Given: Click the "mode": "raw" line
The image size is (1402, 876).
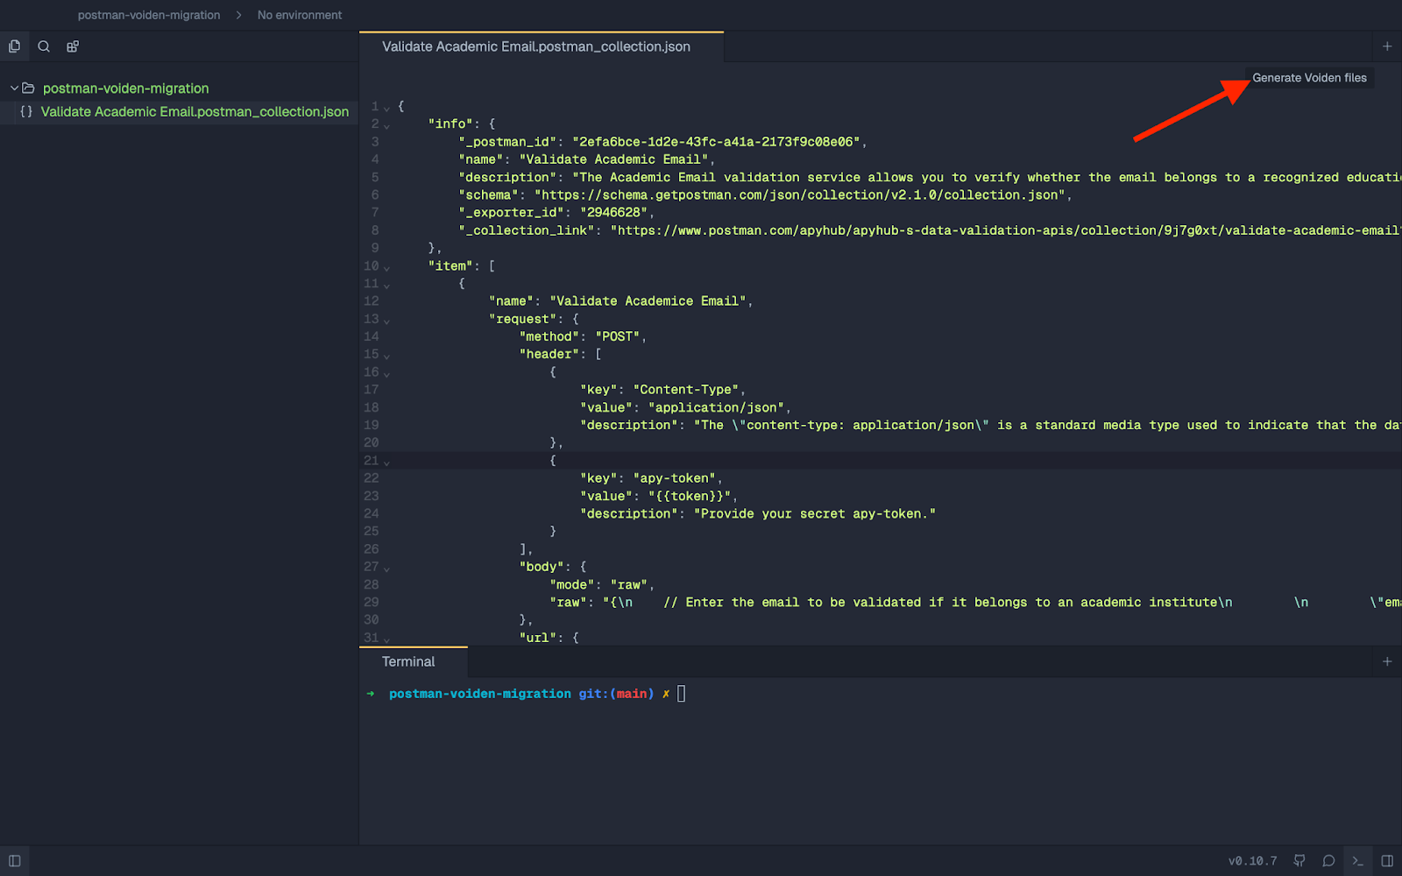Looking at the screenshot, I should (602, 584).
